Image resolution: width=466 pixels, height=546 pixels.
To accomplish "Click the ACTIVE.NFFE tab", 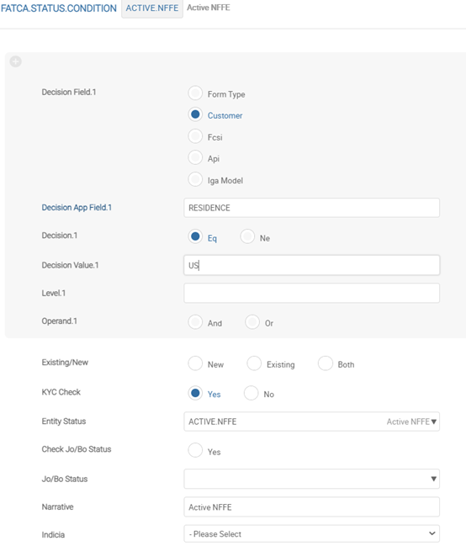I will tap(152, 8).
